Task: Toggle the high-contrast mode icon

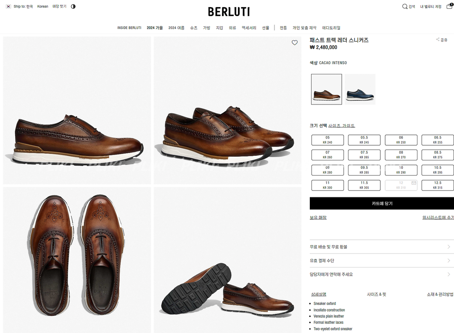Action: (73, 7)
